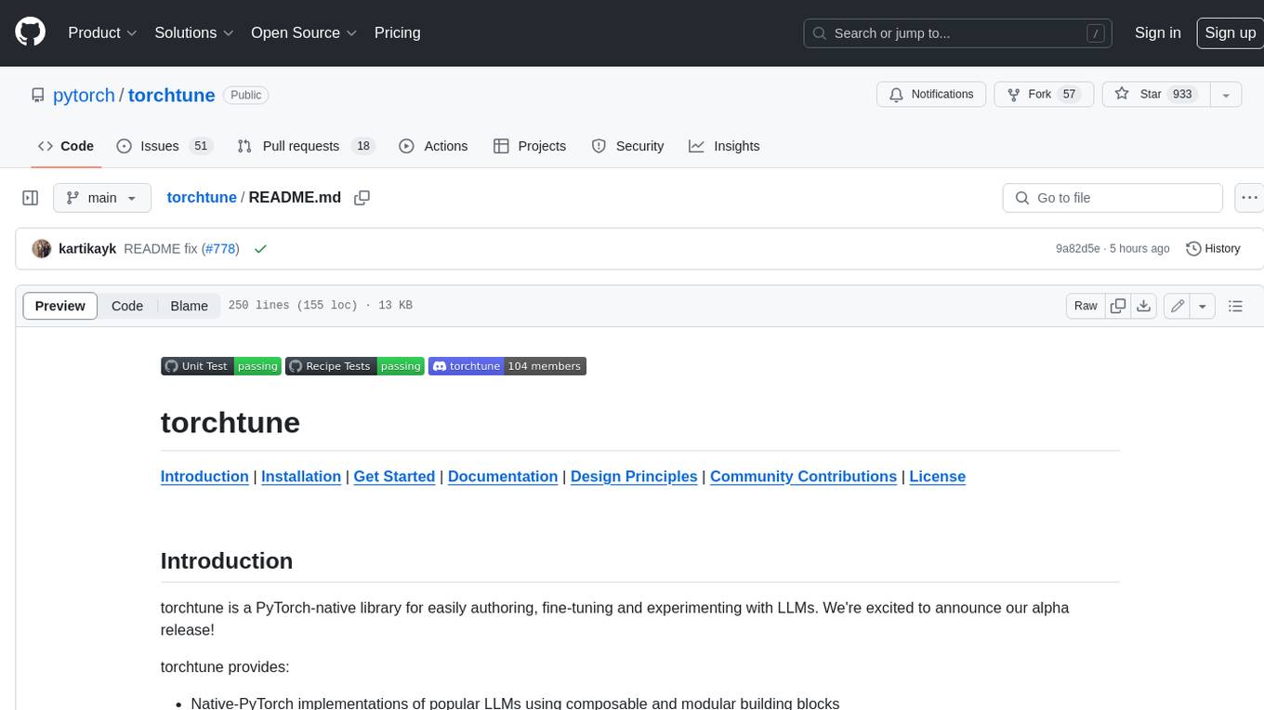Viewport: 1264px width, 710px height.
Task: Open the torchtune Discord members badge
Action: [507, 366]
